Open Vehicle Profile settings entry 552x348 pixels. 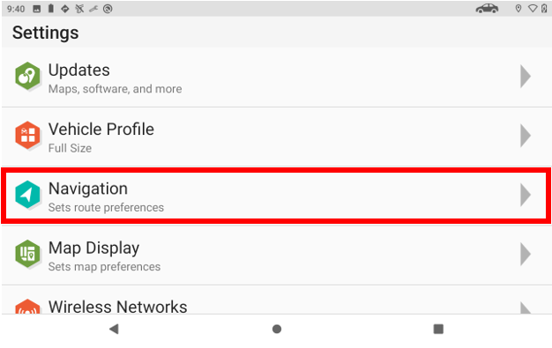tap(276, 137)
